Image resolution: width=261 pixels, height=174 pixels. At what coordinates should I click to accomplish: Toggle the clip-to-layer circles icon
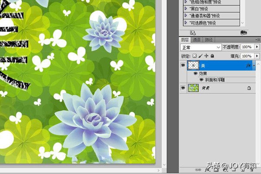[x=244, y=33]
